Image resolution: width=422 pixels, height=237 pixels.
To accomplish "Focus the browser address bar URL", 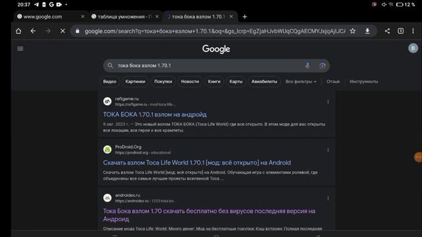I will coord(215,31).
